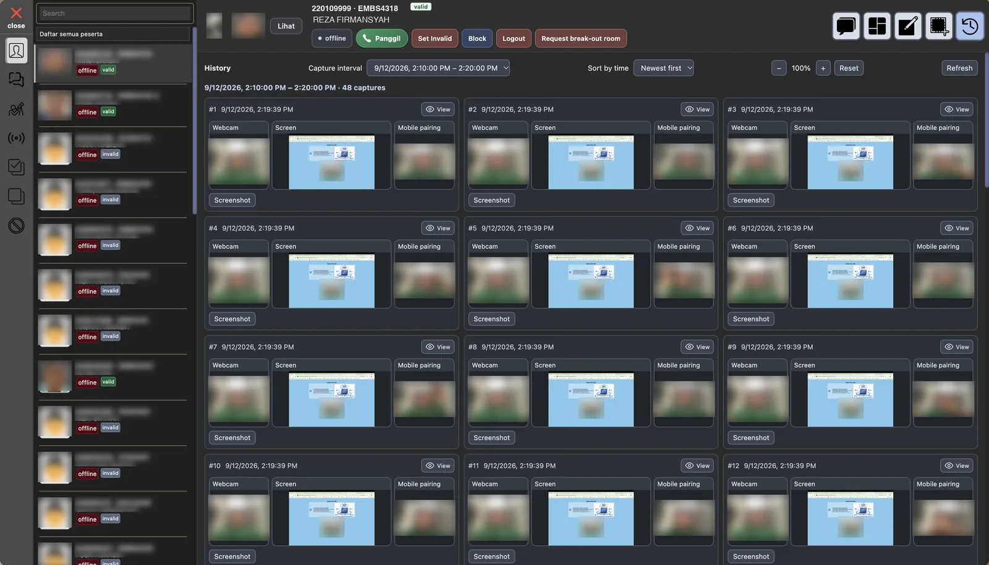Click Screenshot button on capture #8
989x565 pixels.
(491, 438)
